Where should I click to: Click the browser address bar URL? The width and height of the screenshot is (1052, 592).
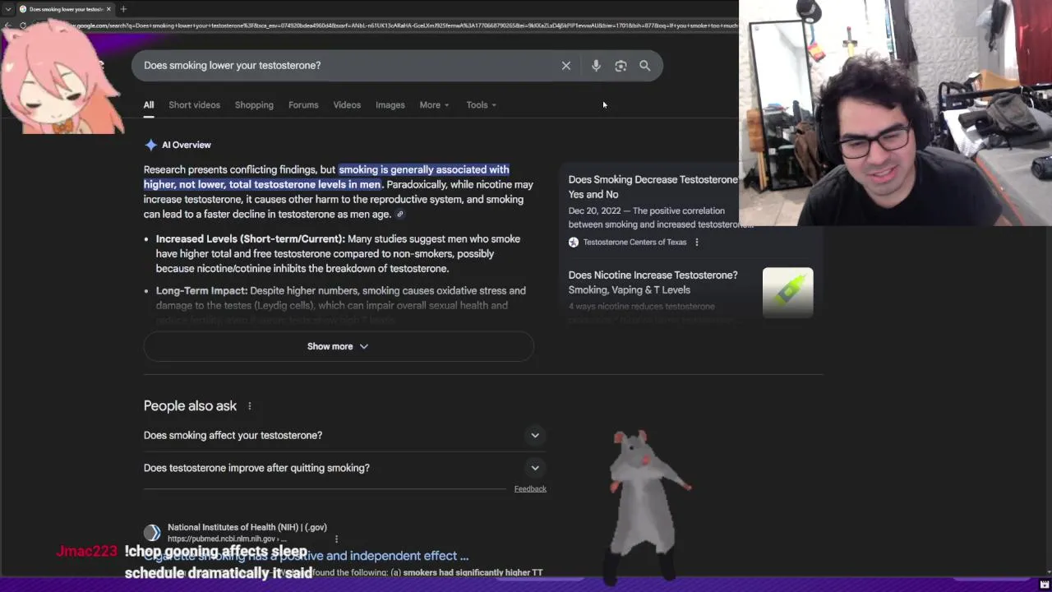403,25
